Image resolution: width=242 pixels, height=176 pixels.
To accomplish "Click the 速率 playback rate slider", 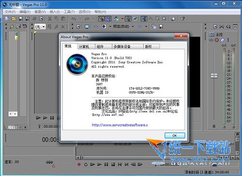I will point(49,162).
